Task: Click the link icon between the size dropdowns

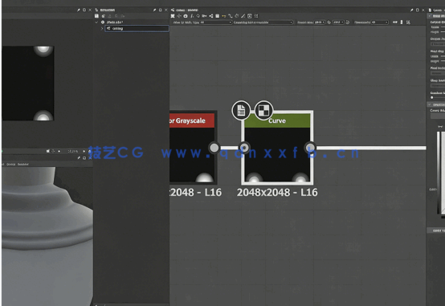Action: point(329,22)
